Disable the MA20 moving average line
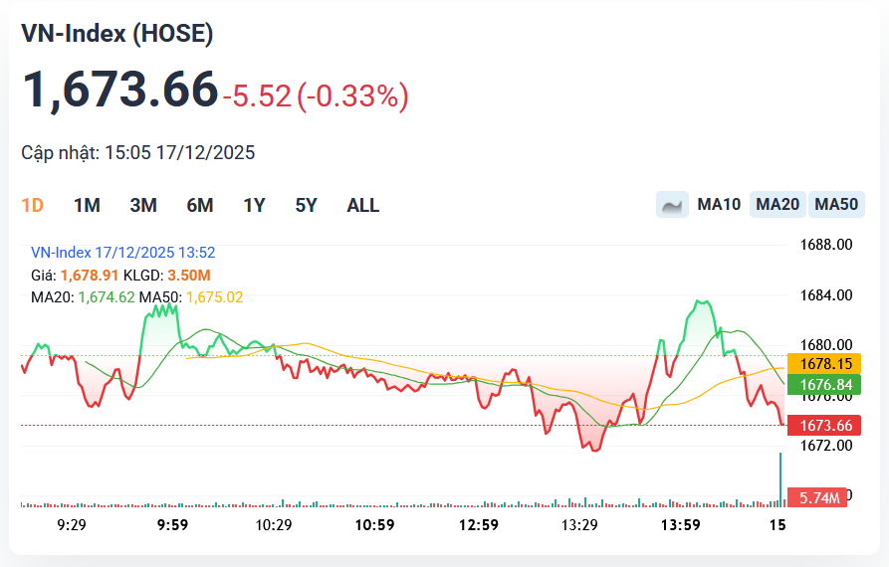This screenshot has height=567, width=889. pos(778,205)
